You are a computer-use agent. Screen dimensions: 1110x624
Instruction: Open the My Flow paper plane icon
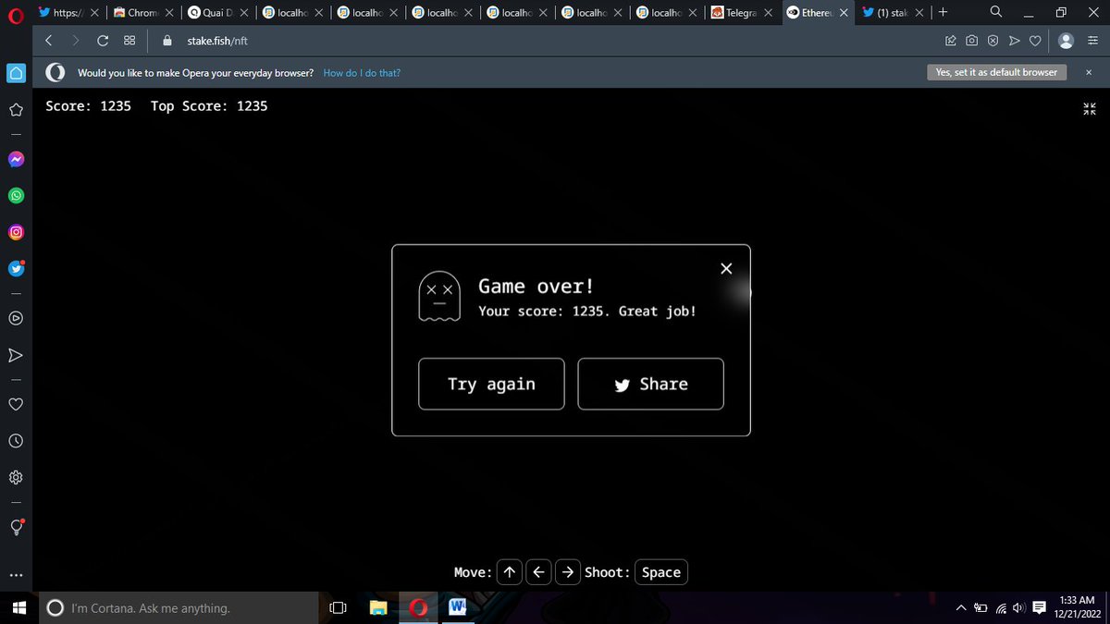click(x=15, y=354)
